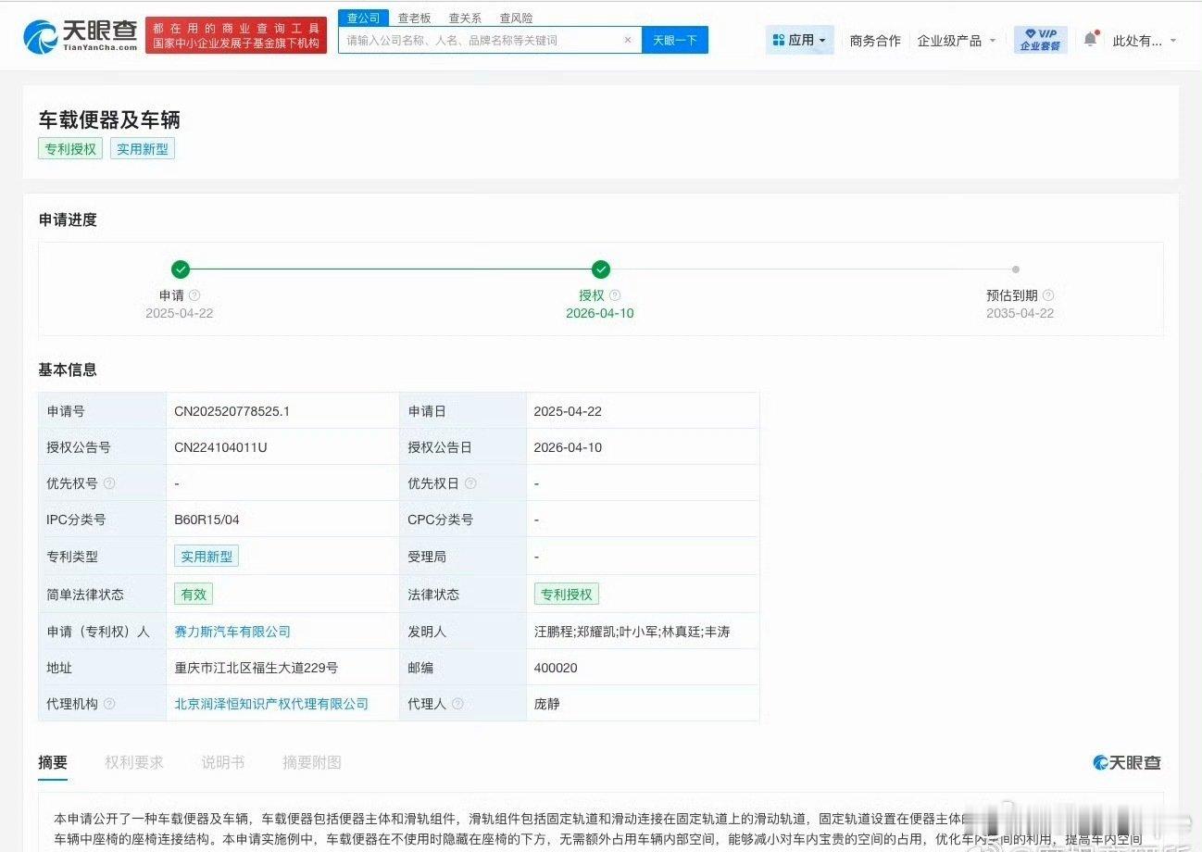Viewport: 1202px width, 852px height.
Task: Select the inventors list starting 汪鹏程
Action: 632,632
